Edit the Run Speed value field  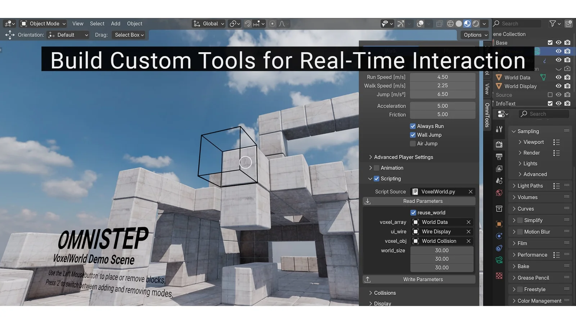pyautogui.click(x=442, y=77)
